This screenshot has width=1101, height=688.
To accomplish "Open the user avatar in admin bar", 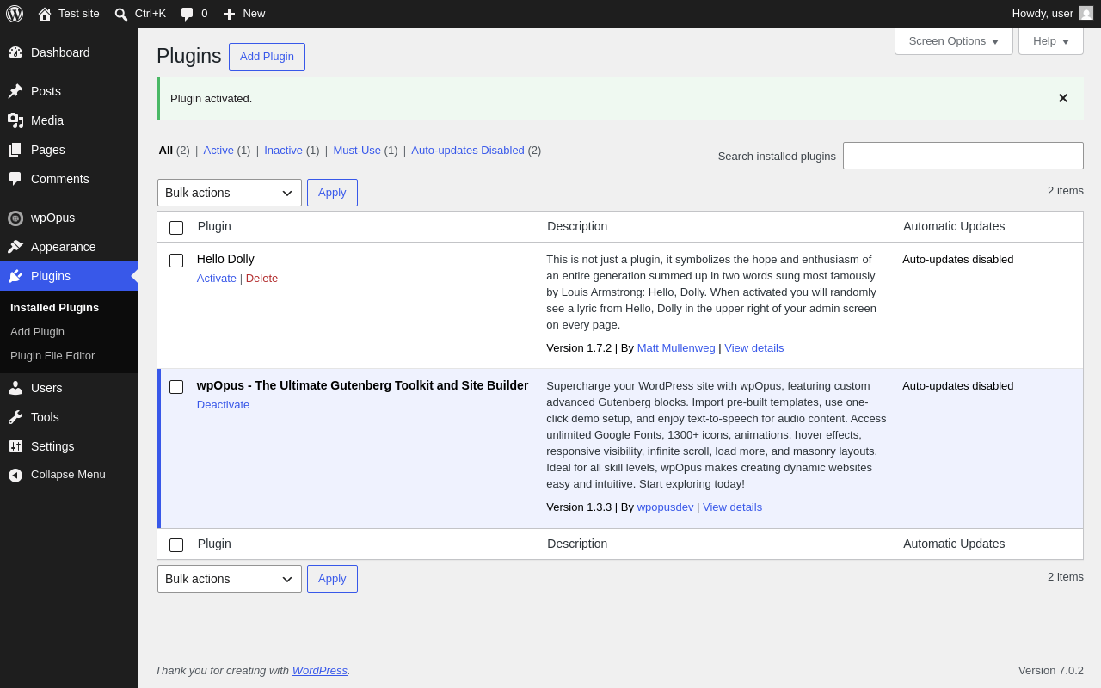I will tap(1086, 13).
